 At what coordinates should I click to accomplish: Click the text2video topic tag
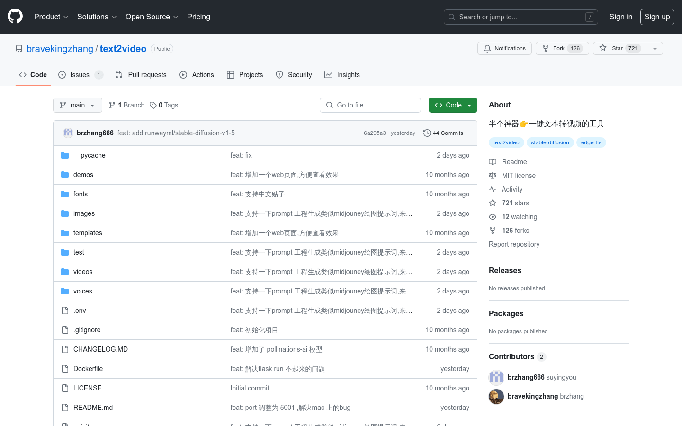coord(506,142)
